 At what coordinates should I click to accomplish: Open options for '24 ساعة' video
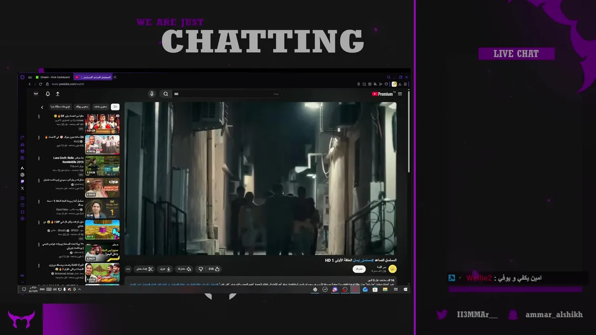click(39, 138)
